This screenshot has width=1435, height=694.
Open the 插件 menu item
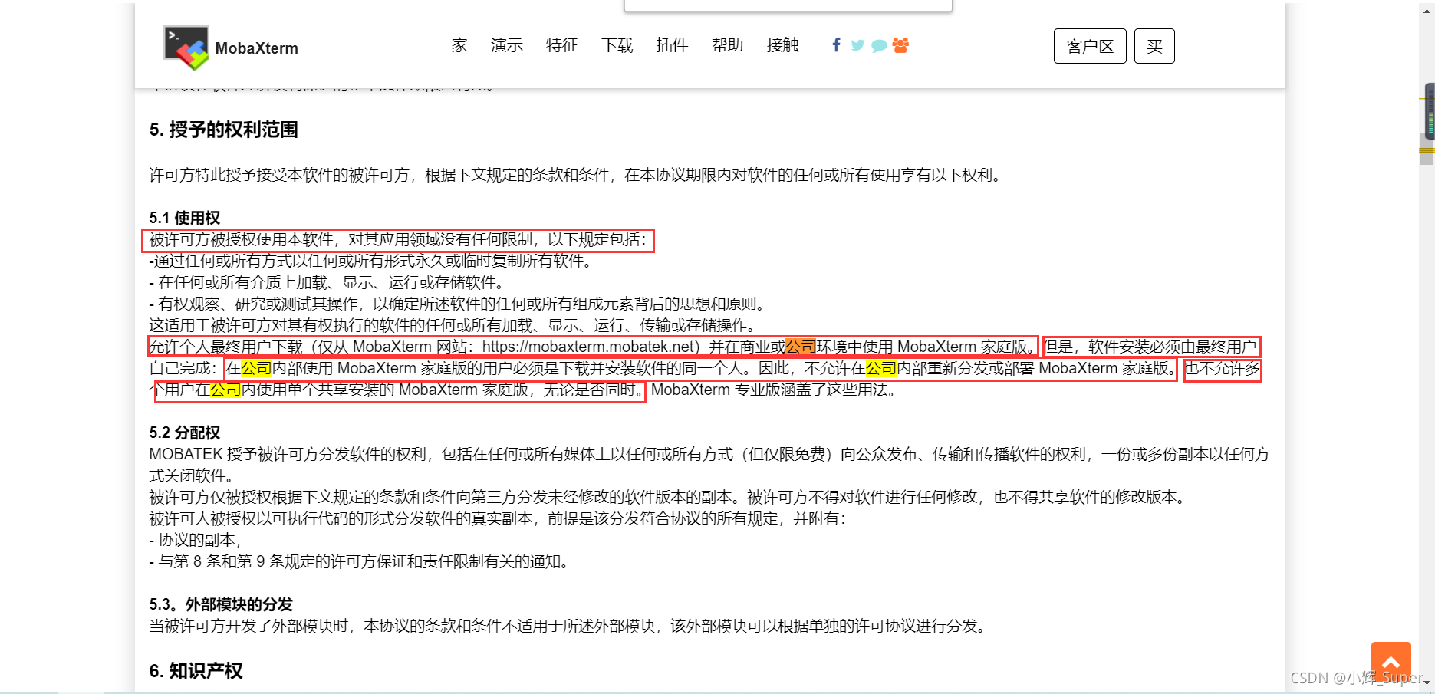click(x=673, y=45)
